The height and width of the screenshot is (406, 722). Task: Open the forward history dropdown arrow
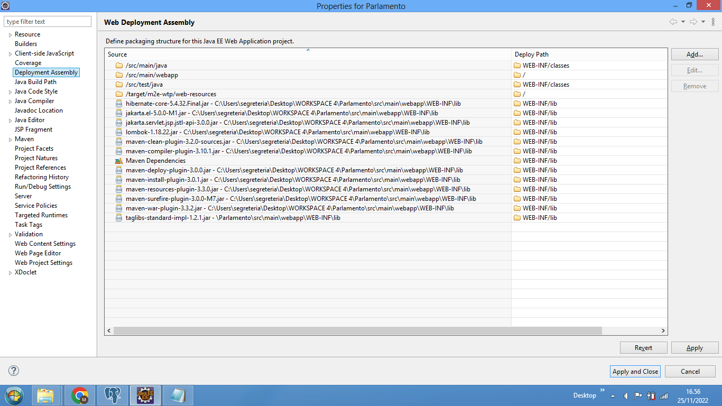coord(703,22)
